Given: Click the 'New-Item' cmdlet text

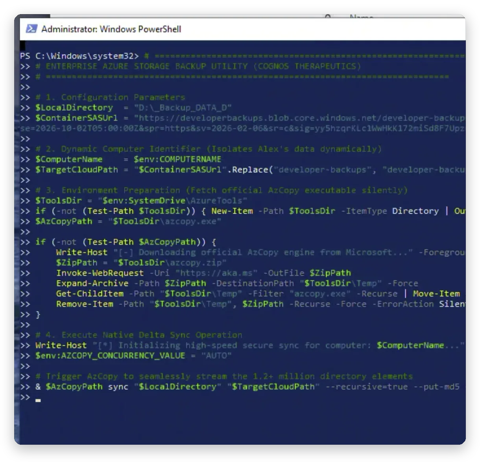Looking at the screenshot, I should click(232, 211).
